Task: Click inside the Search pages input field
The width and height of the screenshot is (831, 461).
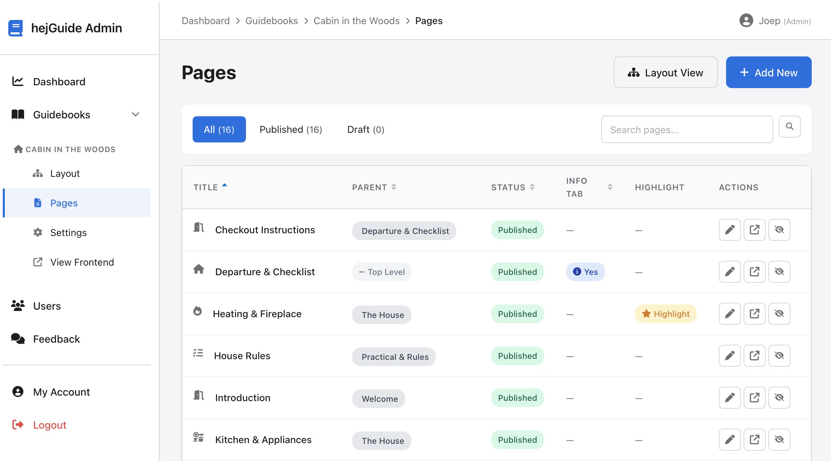Action: click(x=687, y=129)
